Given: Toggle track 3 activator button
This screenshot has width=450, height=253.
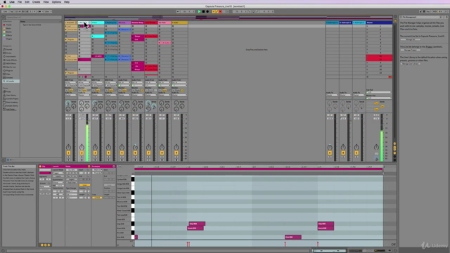Looking at the screenshot, I should (x=95, y=153).
